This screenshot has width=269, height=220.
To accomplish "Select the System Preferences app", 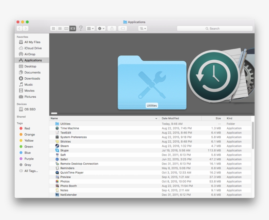I will (72, 137).
